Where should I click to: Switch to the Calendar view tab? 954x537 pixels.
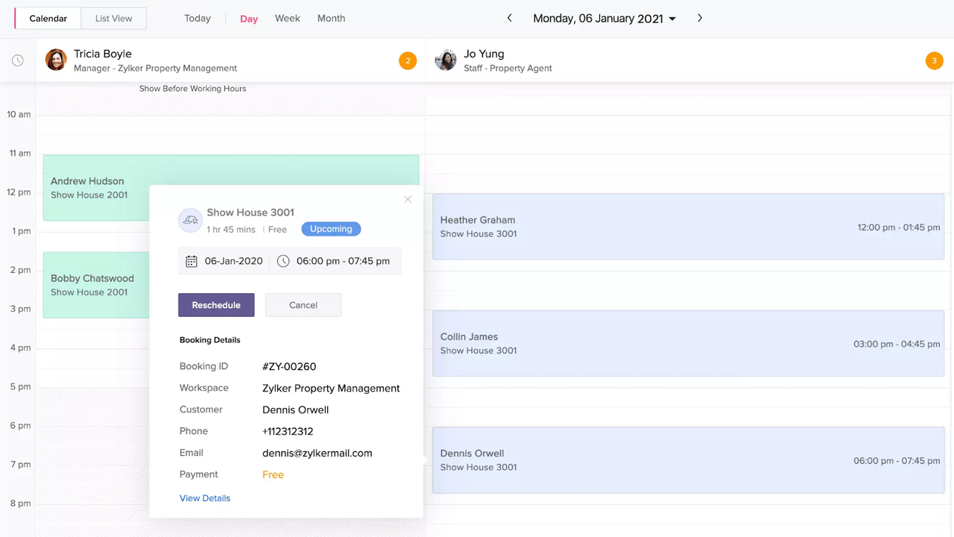[x=48, y=19]
